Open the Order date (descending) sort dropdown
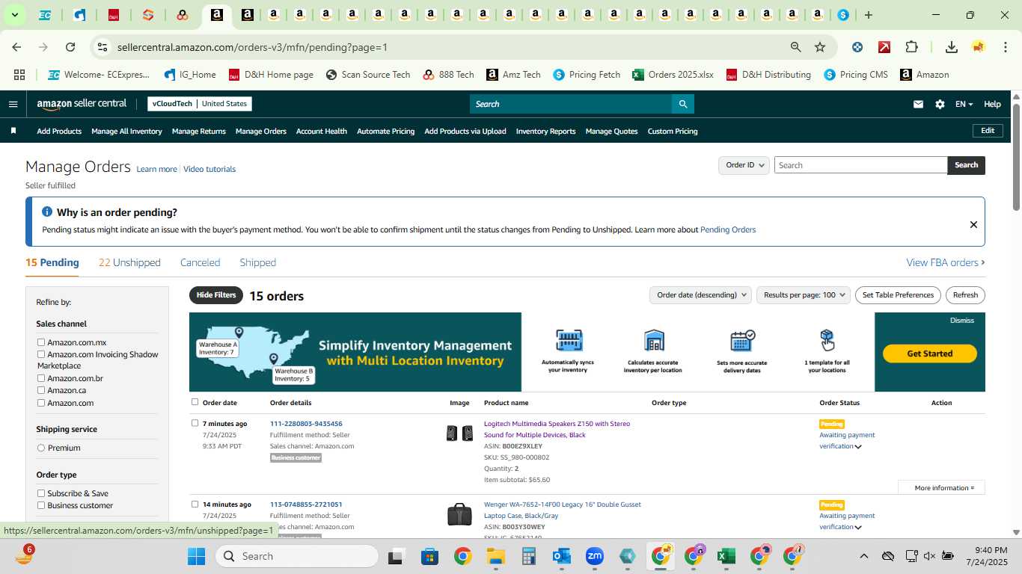Screen dimensions: 1022x574 700,295
